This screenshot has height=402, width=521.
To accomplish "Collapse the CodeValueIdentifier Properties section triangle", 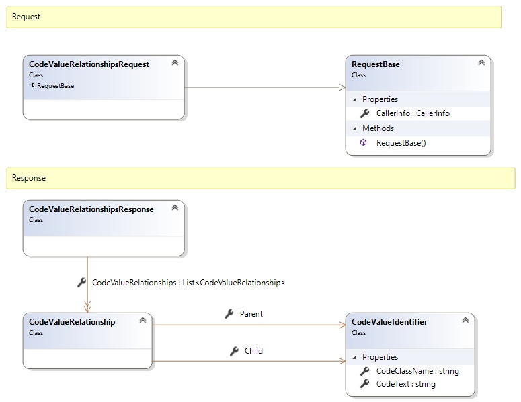I will [355, 357].
